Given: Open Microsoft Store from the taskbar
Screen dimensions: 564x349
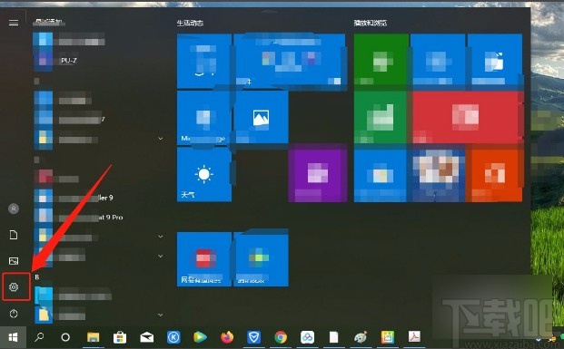Looking at the screenshot, I should pyautogui.click(x=120, y=337).
